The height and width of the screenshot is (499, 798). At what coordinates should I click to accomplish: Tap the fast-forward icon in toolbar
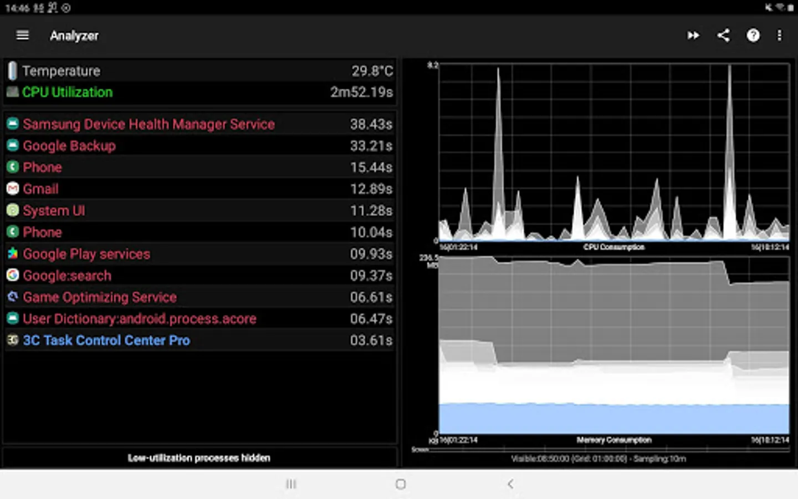(x=693, y=35)
